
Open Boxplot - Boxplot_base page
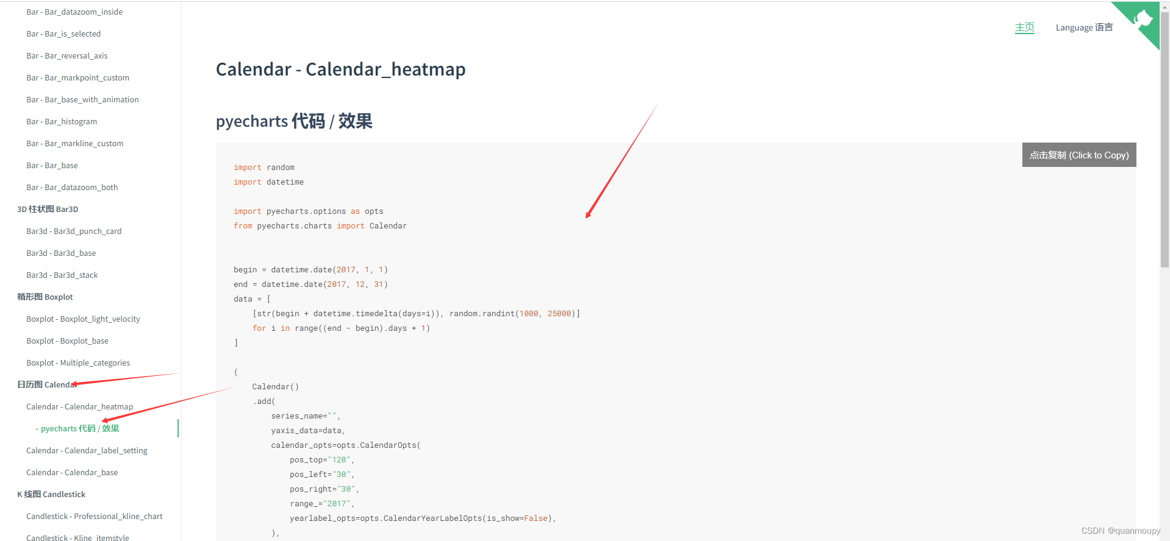pos(67,341)
